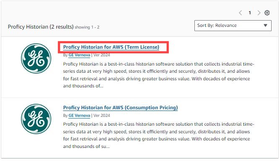Open the Sort By: Relevance dropdown
Screen dimensions: 280x161
(x=233, y=26)
